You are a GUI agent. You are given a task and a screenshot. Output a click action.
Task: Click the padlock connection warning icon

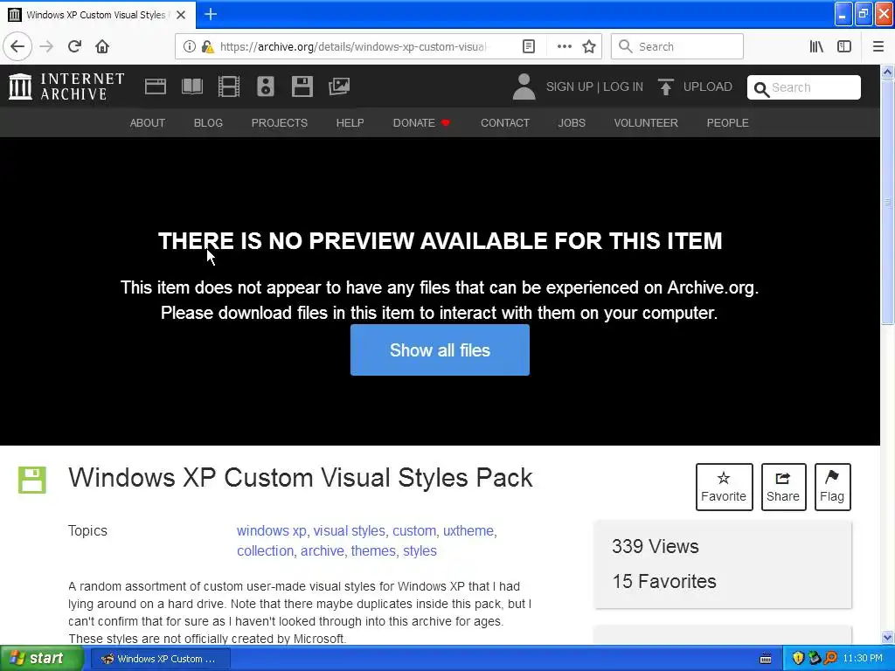pos(207,46)
